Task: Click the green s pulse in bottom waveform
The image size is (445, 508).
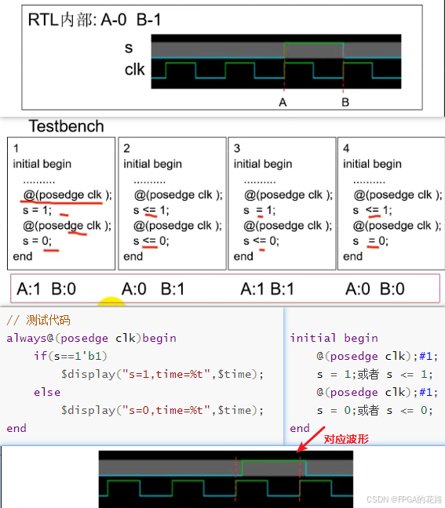Action: pyautogui.click(x=274, y=468)
